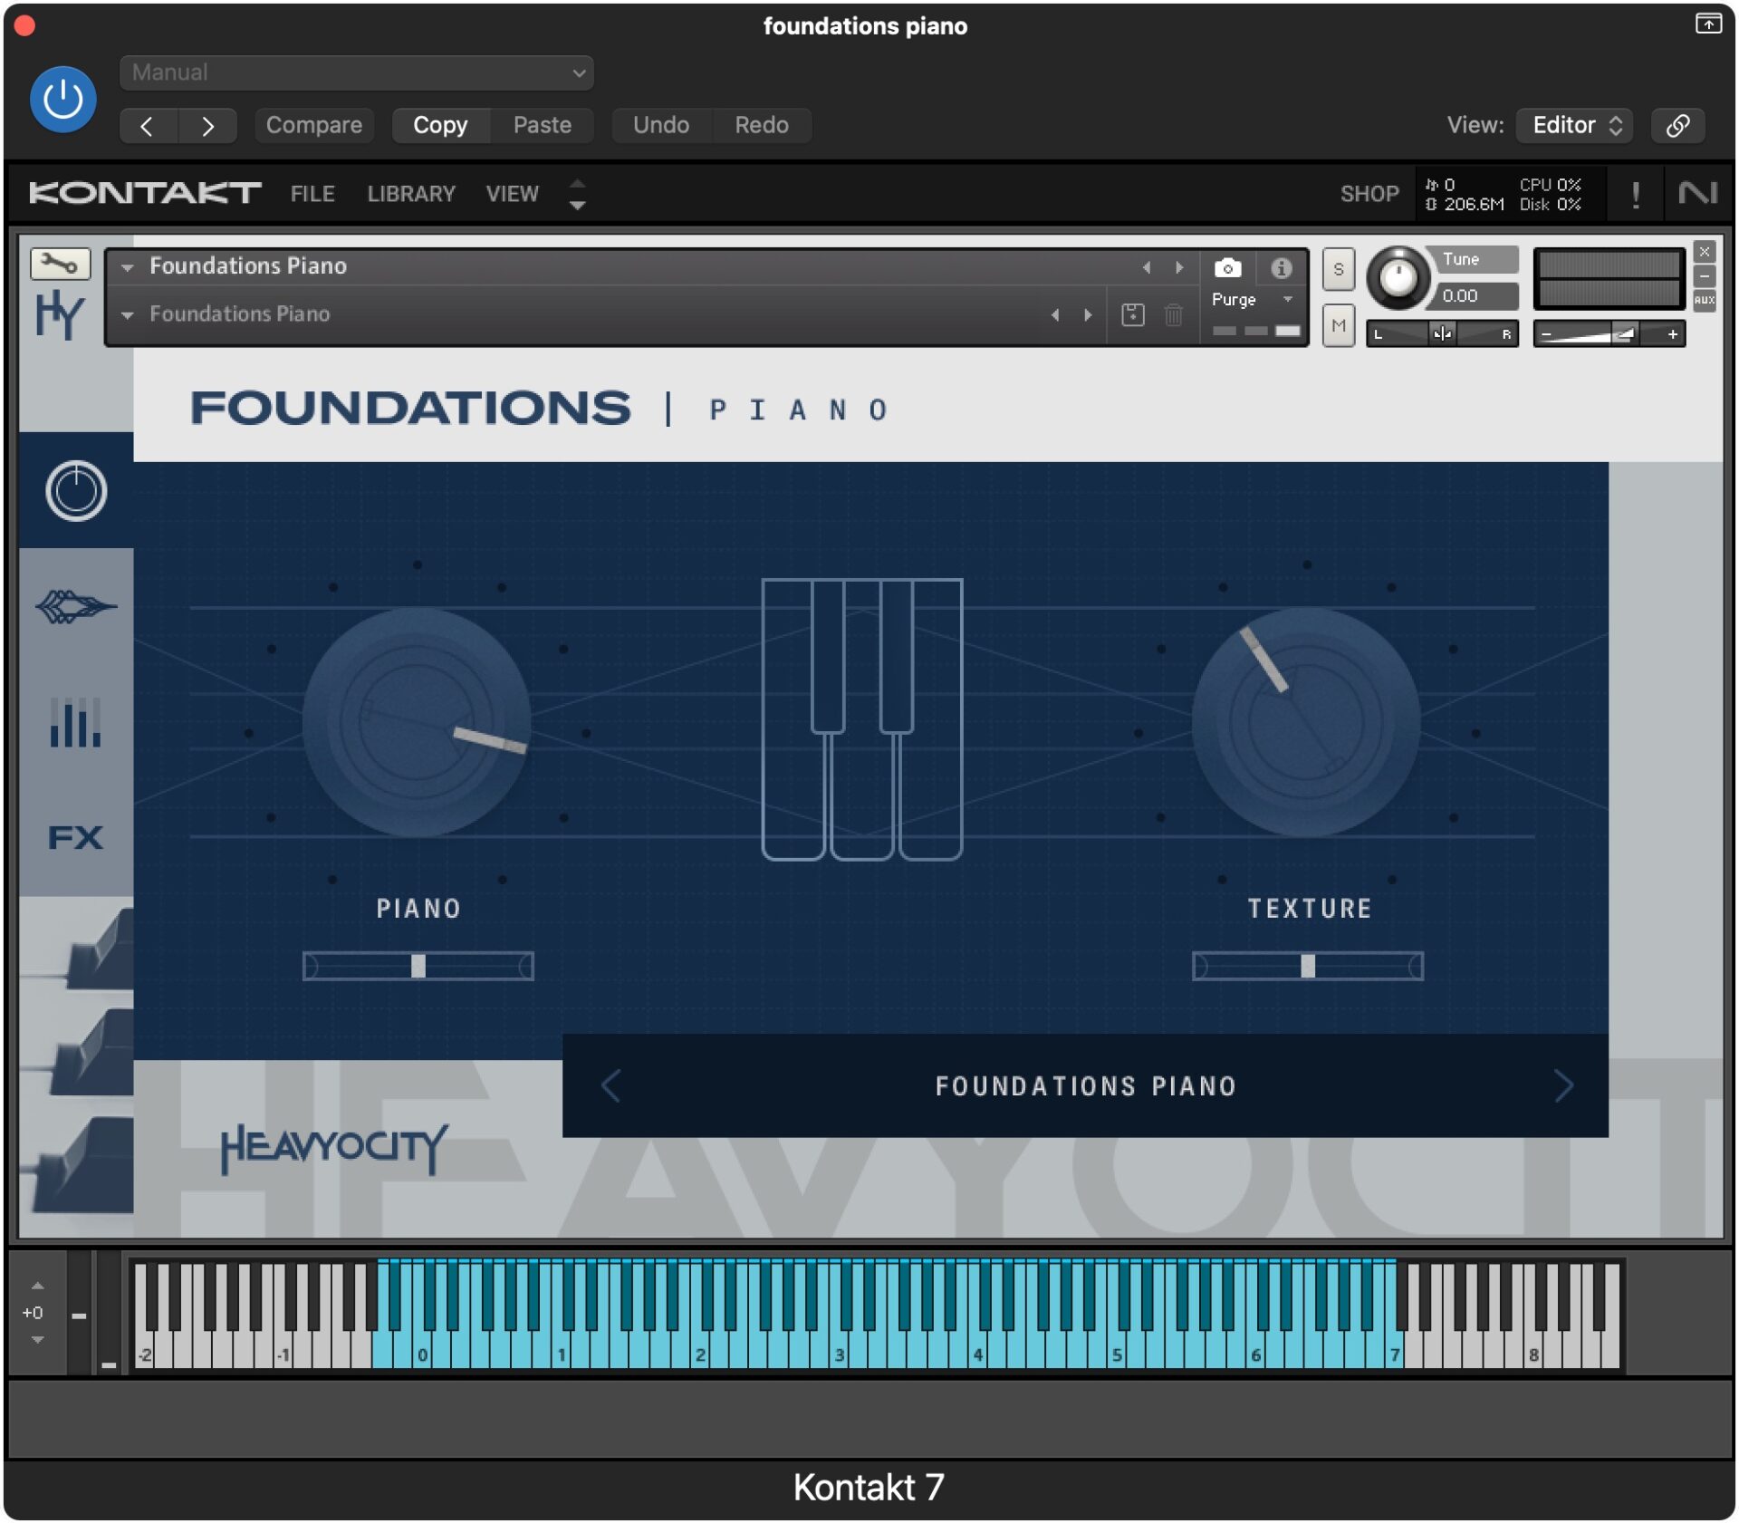Click Undo in the top toolbar
Image resolution: width=1739 pixels, height=1523 pixels.
(x=661, y=125)
